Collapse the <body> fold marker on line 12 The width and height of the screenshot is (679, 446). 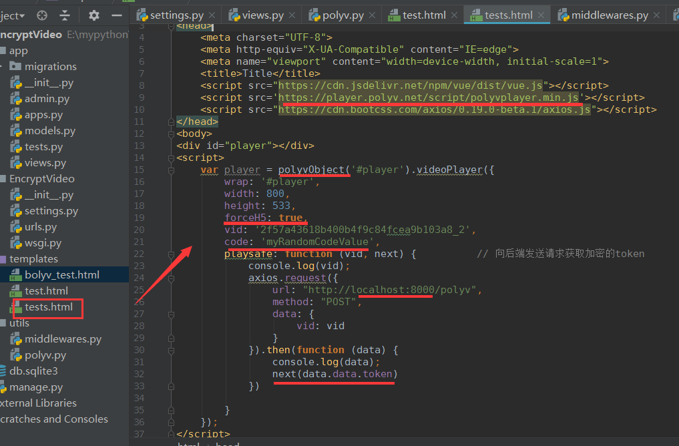click(171, 134)
